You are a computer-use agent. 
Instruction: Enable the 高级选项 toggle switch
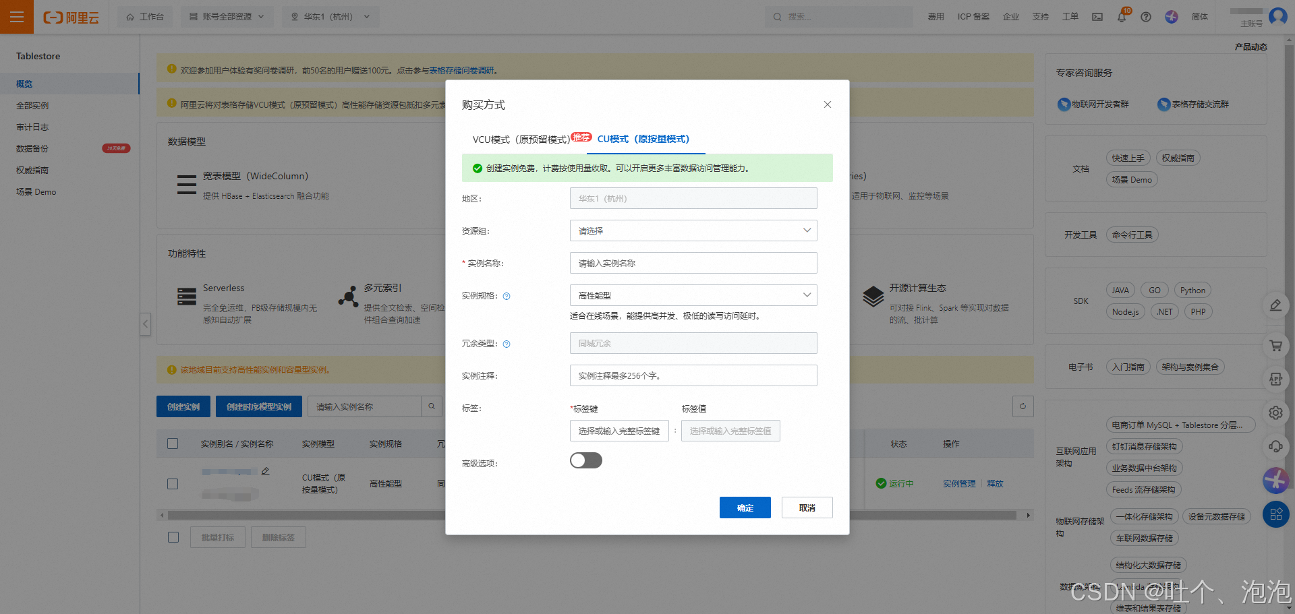pos(585,460)
